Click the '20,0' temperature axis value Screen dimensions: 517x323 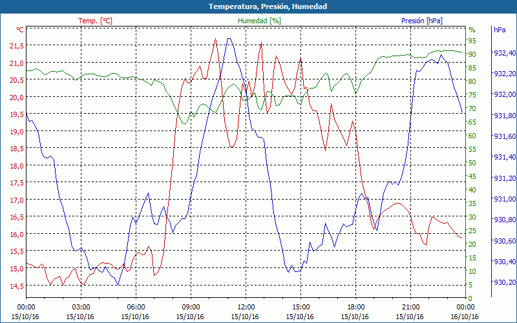pyautogui.click(x=17, y=98)
